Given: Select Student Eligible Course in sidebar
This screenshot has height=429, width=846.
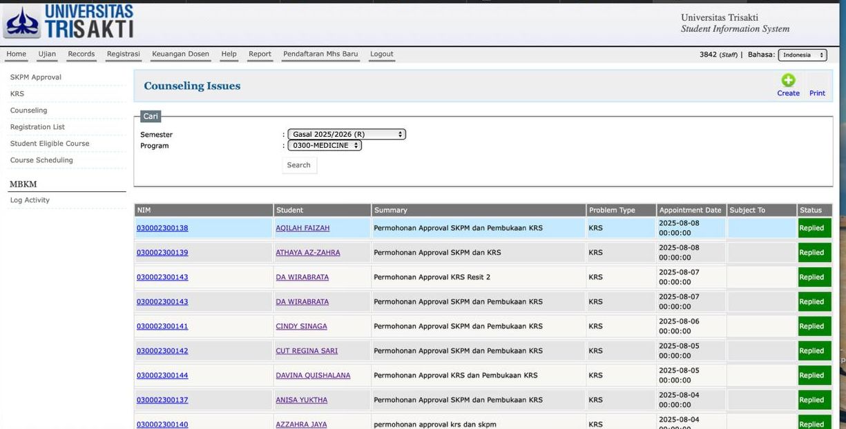Looking at the screenshot, I should click(50, 144).
